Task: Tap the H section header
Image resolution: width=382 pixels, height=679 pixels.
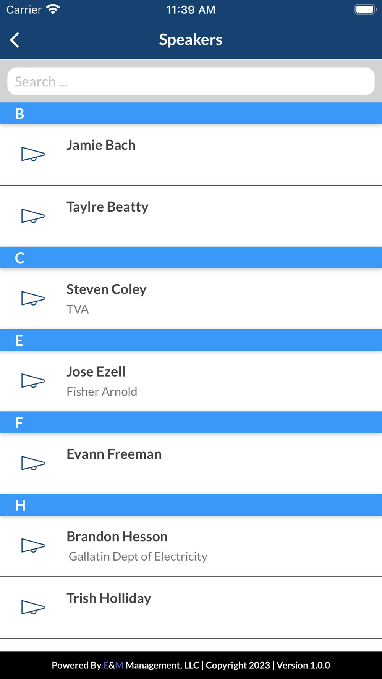Action: click(x=191, y=505)
